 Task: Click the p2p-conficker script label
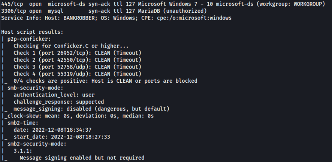tap(28, 39)
